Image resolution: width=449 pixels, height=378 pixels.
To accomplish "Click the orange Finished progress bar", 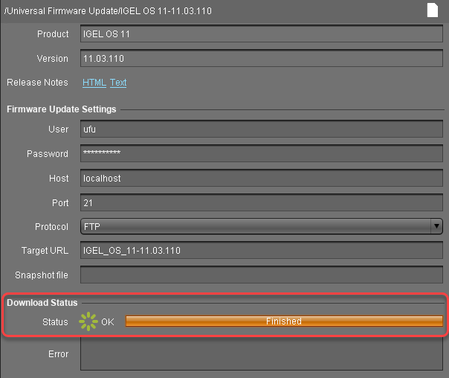I will [284, 321].
